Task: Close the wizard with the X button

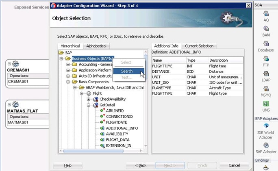Action: pos(249,6)
